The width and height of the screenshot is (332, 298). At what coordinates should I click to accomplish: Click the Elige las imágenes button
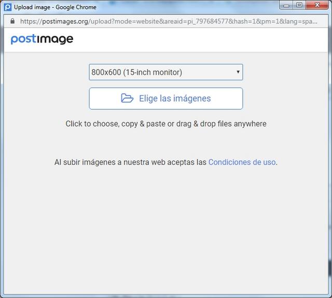click(x=166, y=98)
